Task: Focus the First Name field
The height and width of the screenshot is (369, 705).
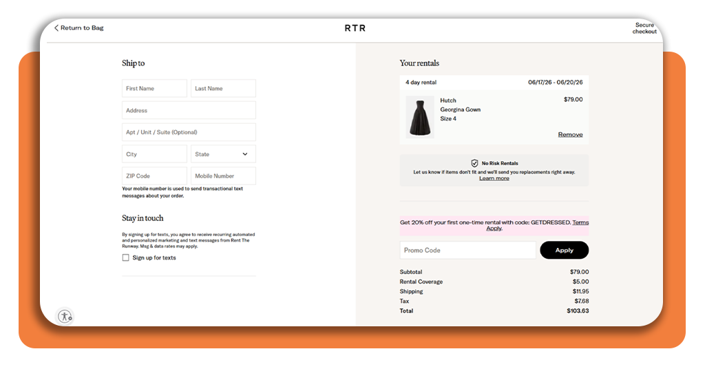Action: pos(154,89)
